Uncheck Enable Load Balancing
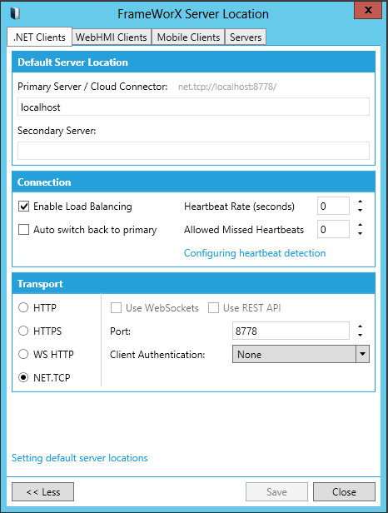This screenshot has height=513, width=388. point(23,207)
